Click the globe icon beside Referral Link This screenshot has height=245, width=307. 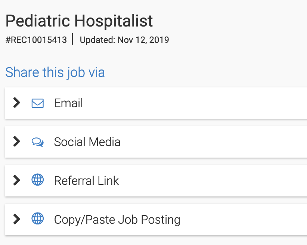(38, 180)
